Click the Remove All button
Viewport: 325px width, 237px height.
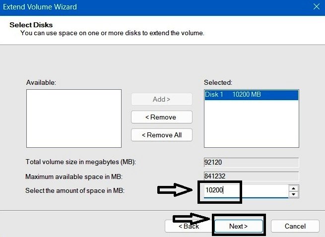pos(162,135)
